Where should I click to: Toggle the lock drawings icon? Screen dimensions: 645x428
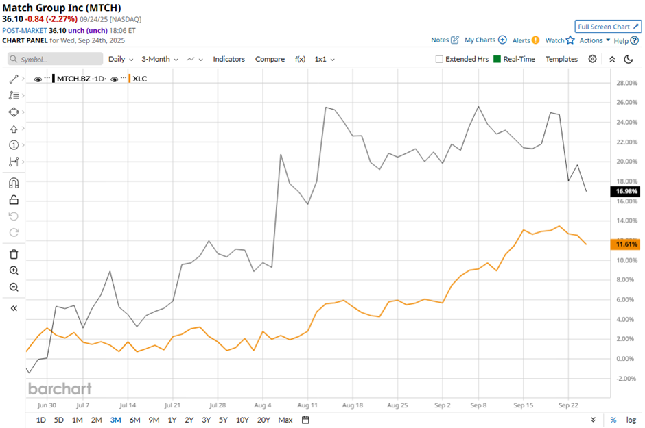click(14, 200)
